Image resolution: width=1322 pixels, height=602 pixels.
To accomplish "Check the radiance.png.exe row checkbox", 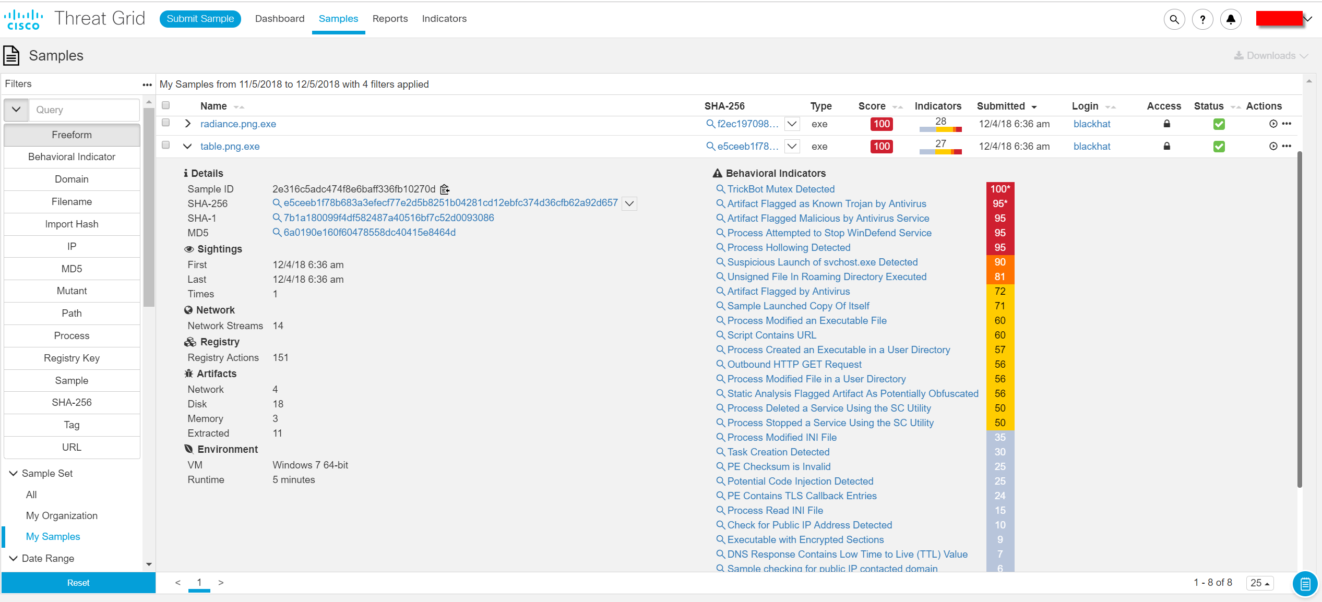I will (166, 123).
